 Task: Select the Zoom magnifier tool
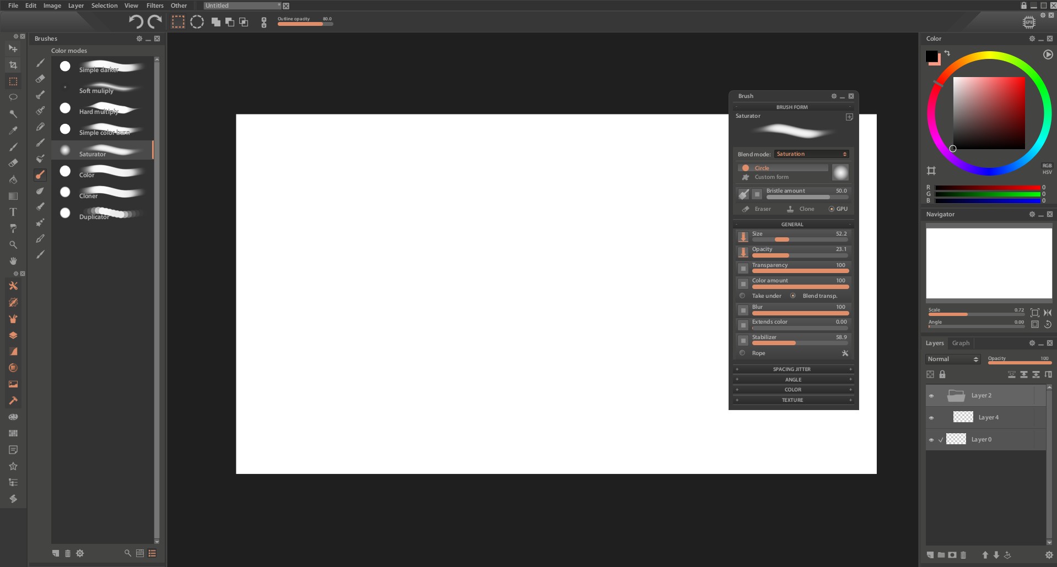click(x=13, y=244)
